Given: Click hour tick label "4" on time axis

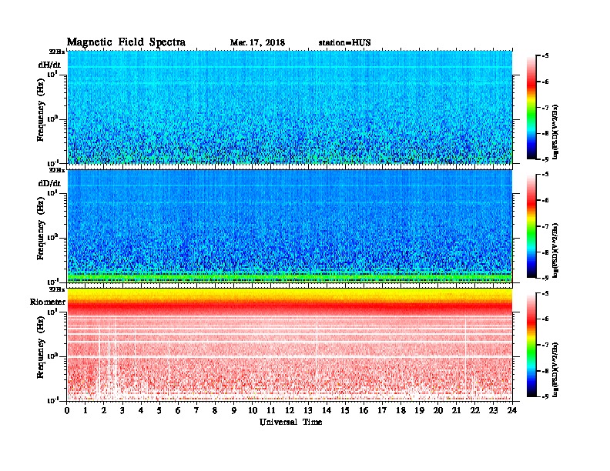Looking at the screenshot, I should (x=141, y=410).
